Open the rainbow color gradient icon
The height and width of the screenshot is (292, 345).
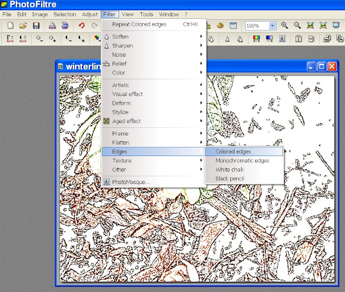pos(257,39)
